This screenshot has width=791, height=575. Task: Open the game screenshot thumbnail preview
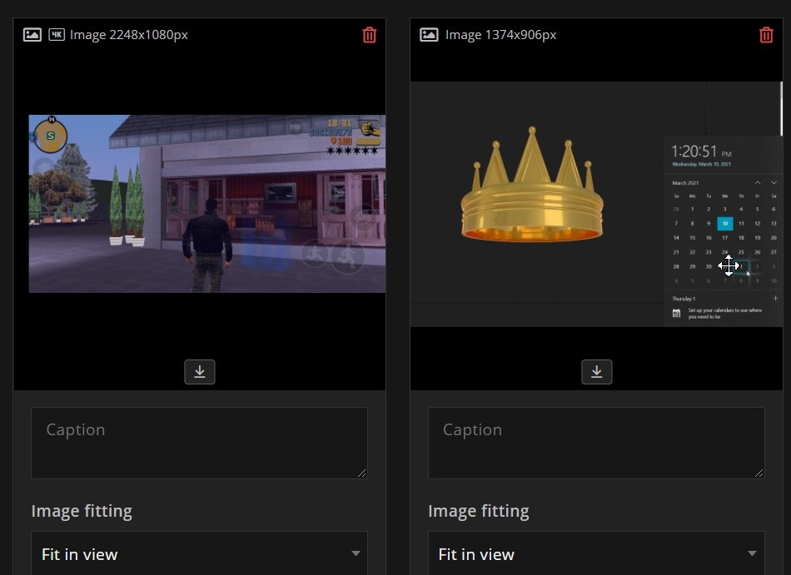(x=206, y=204)
